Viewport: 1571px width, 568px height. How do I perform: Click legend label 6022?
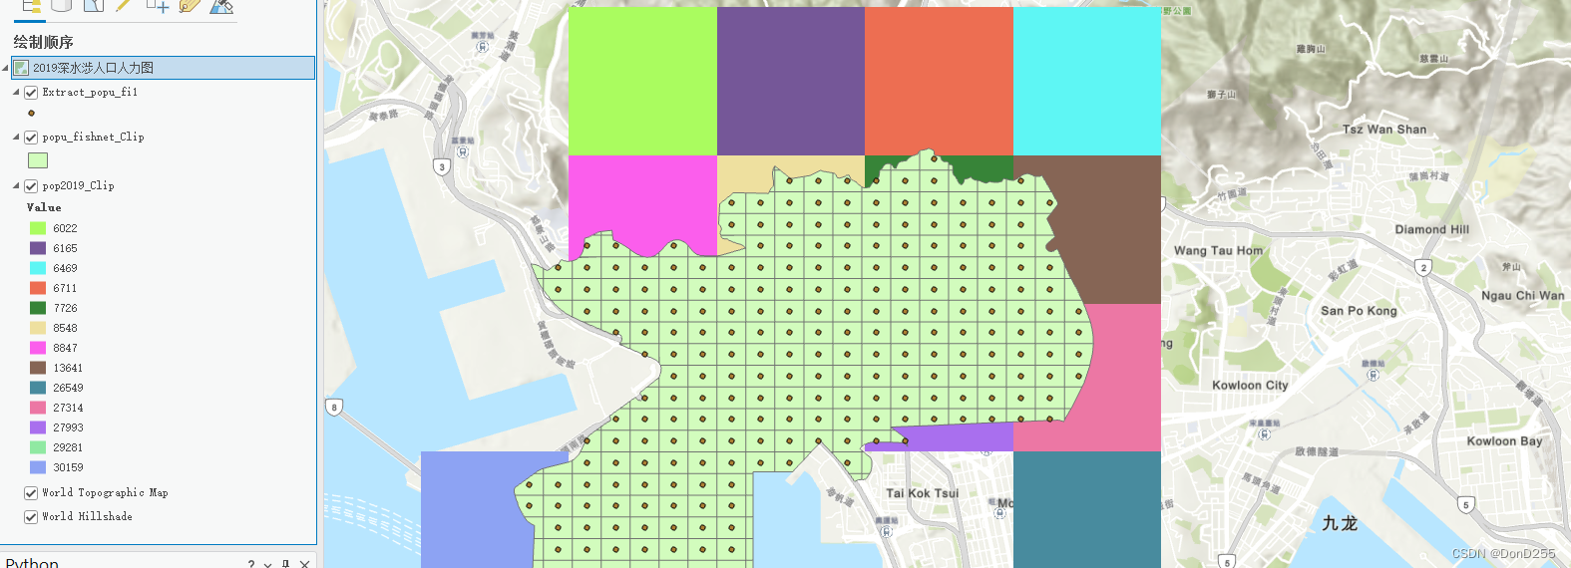pos(65,228)
